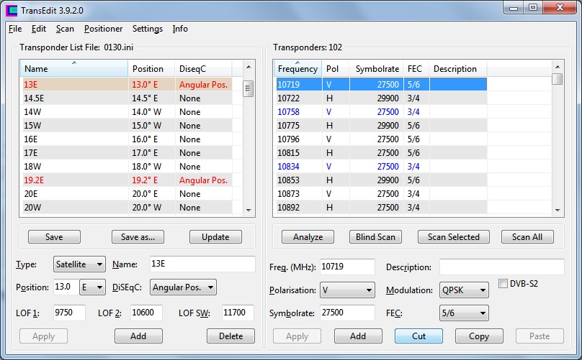This screenshot has height=360, width=582.
Task: Select the 14W satellite row
Action: 126,112
